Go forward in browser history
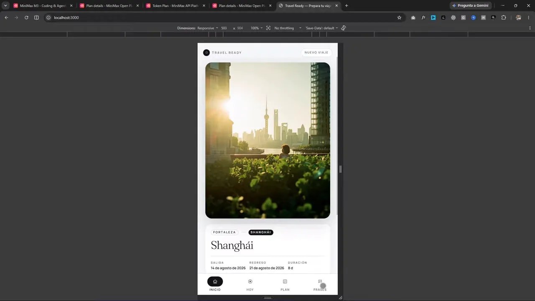 coord(16,18)
